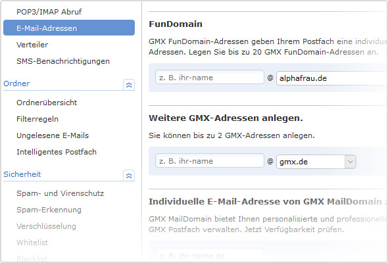Viewport: 388px width, 263px height.
Task: Click FunDomain name input field
Action: coord(210,77)
